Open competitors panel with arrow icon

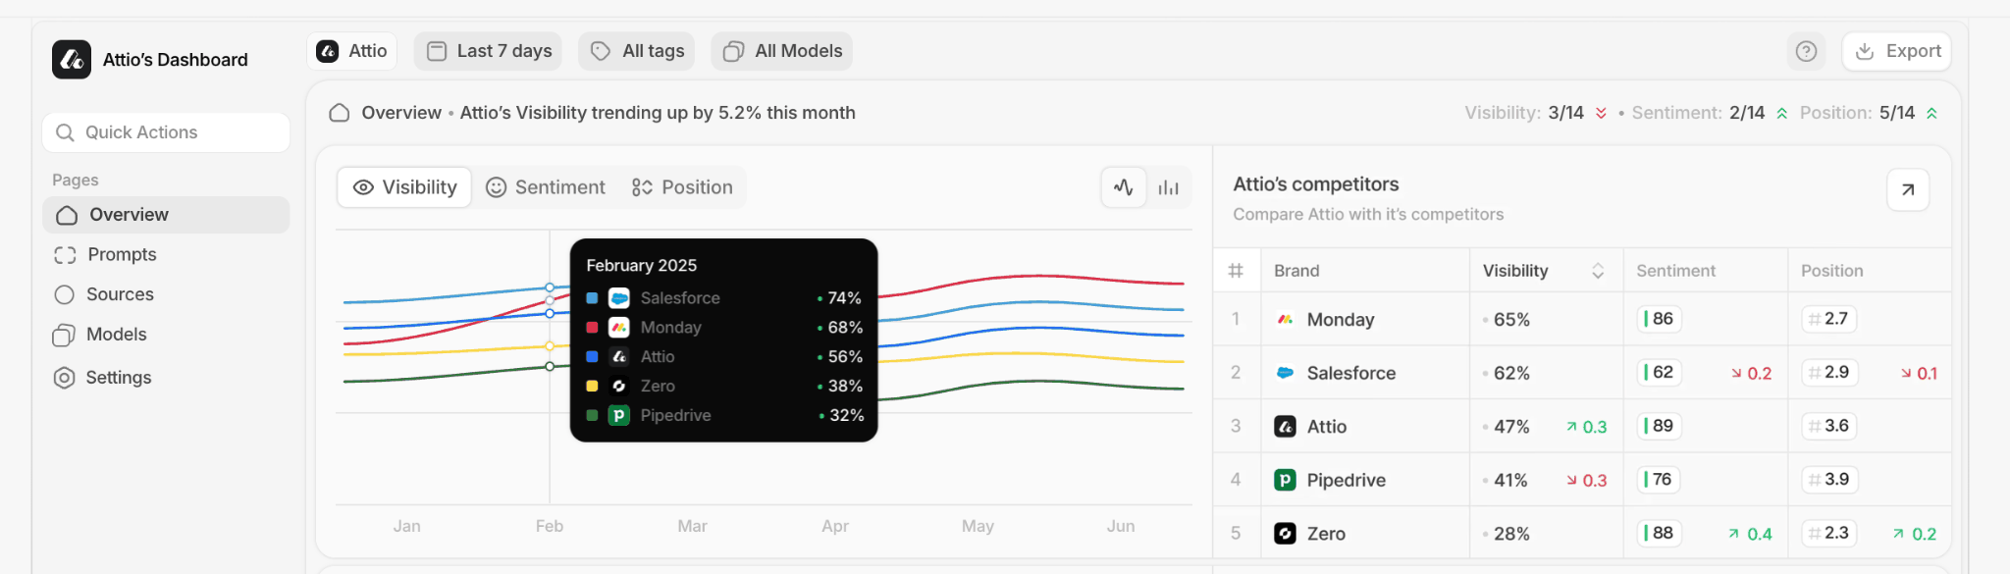(x=1908, y=189)
